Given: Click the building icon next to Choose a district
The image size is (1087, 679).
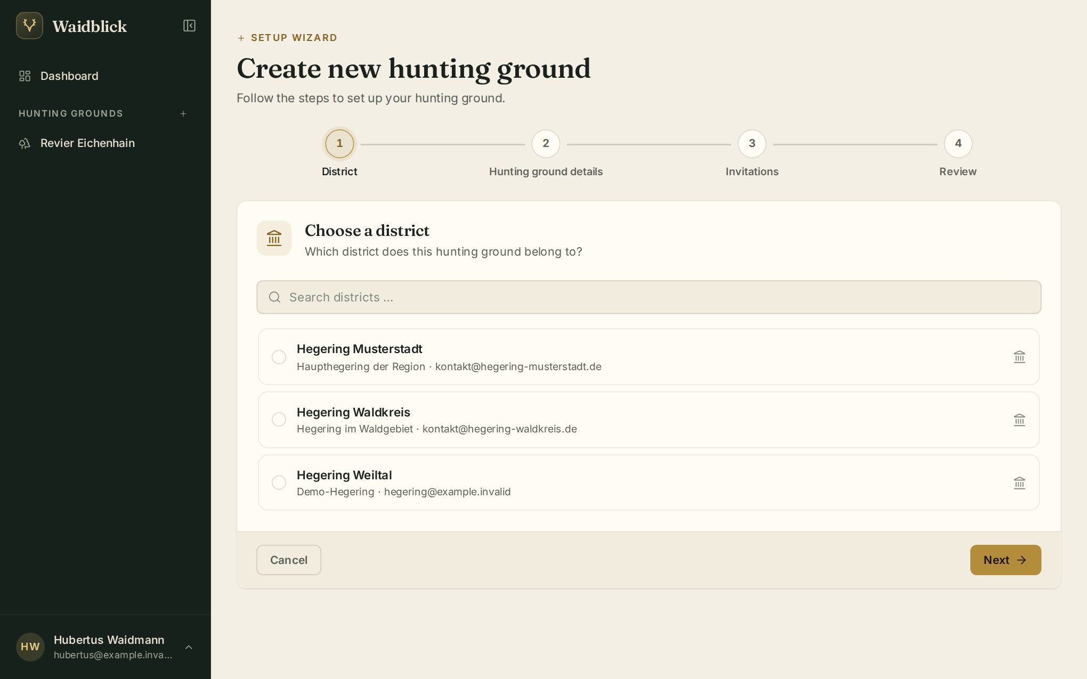Looking at the screenshot, I should [274, 238].
